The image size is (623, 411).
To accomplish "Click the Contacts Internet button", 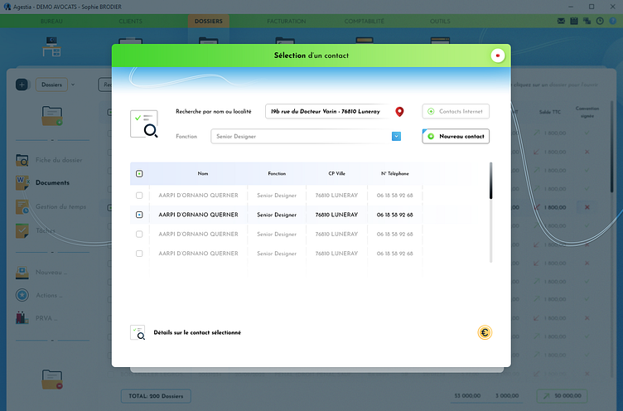I will click(x=456, y=111).
